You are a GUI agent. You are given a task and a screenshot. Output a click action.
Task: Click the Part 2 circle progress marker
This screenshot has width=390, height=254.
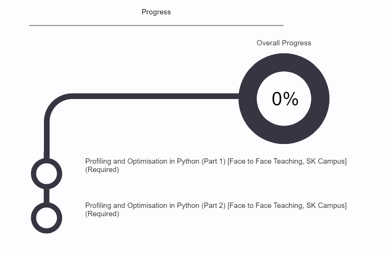pos(46,218)
